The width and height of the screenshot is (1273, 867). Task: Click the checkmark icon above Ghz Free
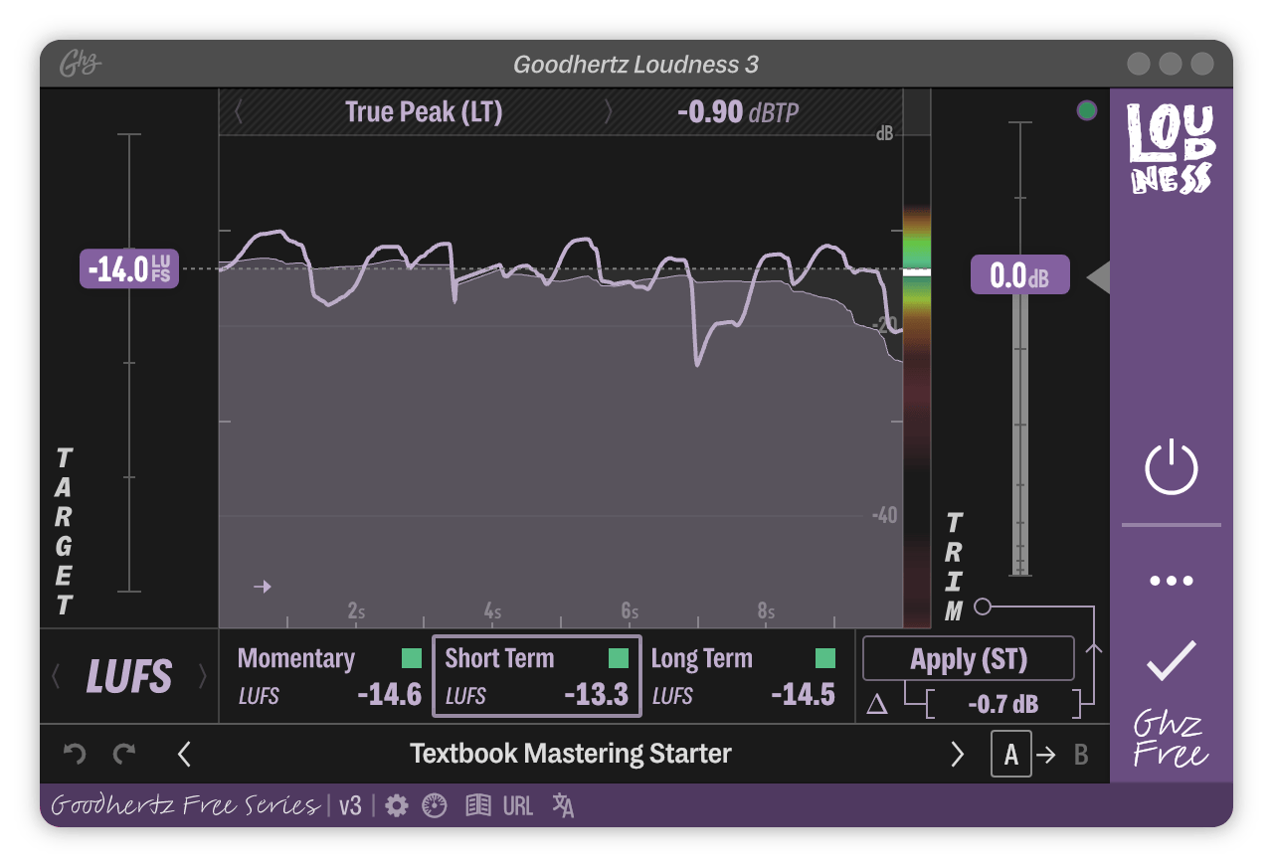pyautogui.click(x=1171, y=661)
